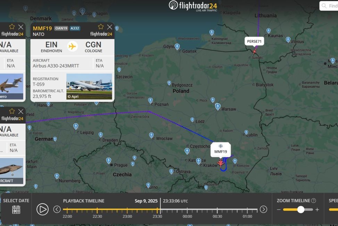Click the Leipzig airport pin
This screenshot has width=338, height=226.
pos(76,126)
